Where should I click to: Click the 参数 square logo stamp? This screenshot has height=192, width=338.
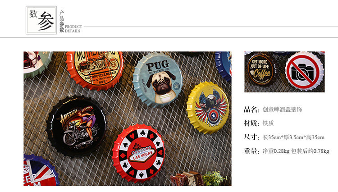[41, 20]
